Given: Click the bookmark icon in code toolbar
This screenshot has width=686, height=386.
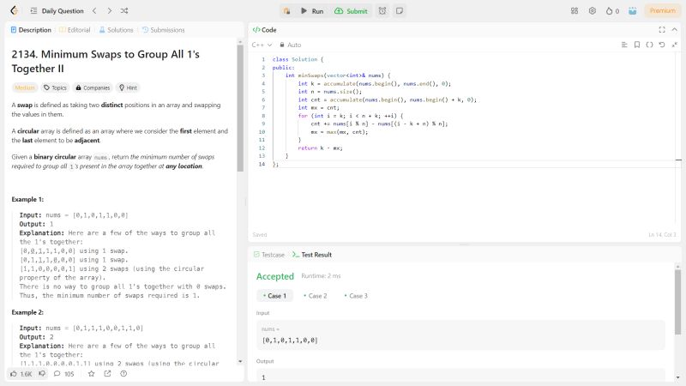Looking at the screenshot, I should click(637, 45).
